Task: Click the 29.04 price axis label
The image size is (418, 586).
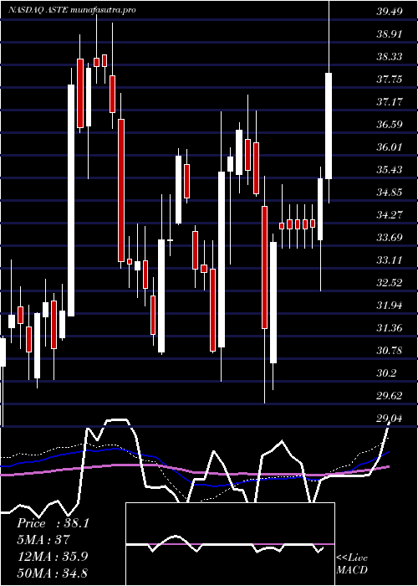Action: 390,419
